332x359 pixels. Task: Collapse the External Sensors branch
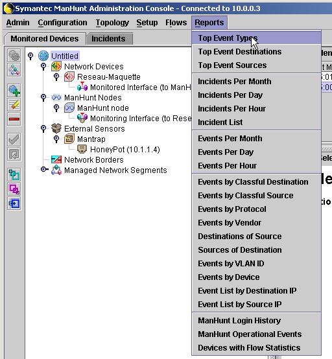43,128
